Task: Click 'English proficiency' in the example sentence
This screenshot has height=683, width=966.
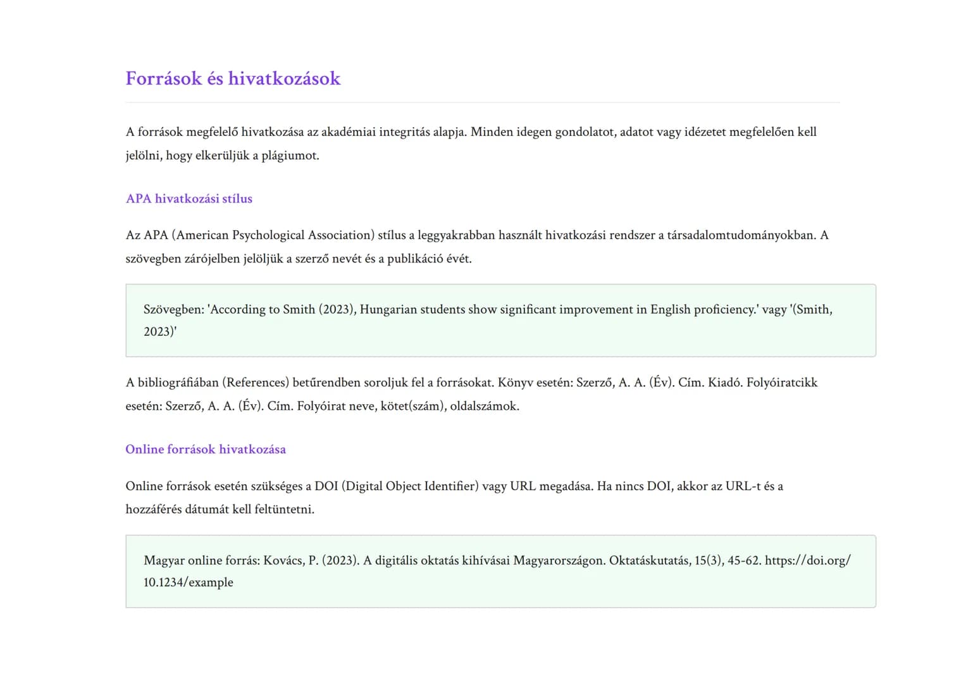Action: pos(703,309)
